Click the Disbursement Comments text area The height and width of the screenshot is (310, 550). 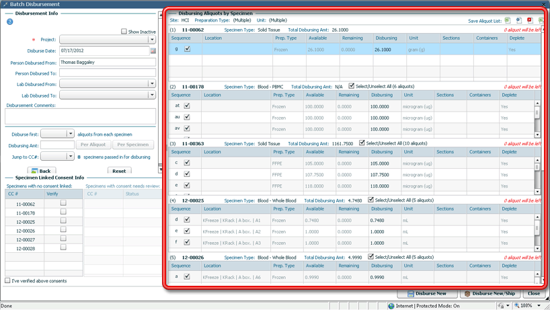click(x=80, y=116)
